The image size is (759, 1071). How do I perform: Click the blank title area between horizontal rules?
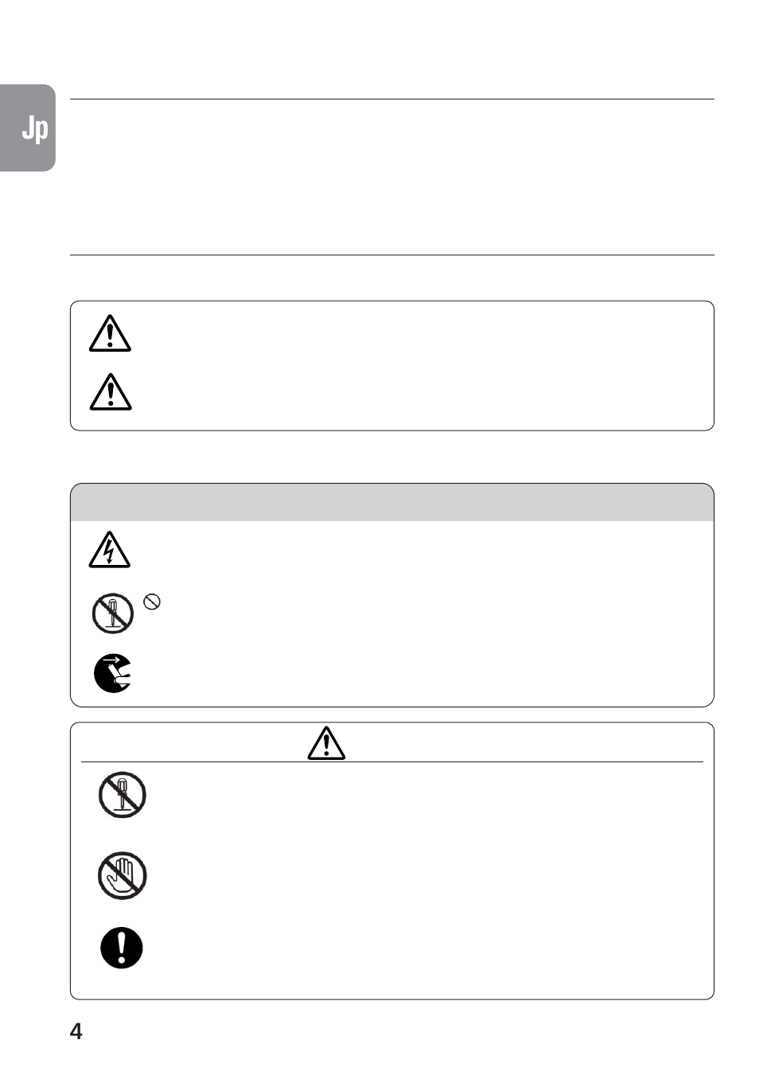coord(392,177)
